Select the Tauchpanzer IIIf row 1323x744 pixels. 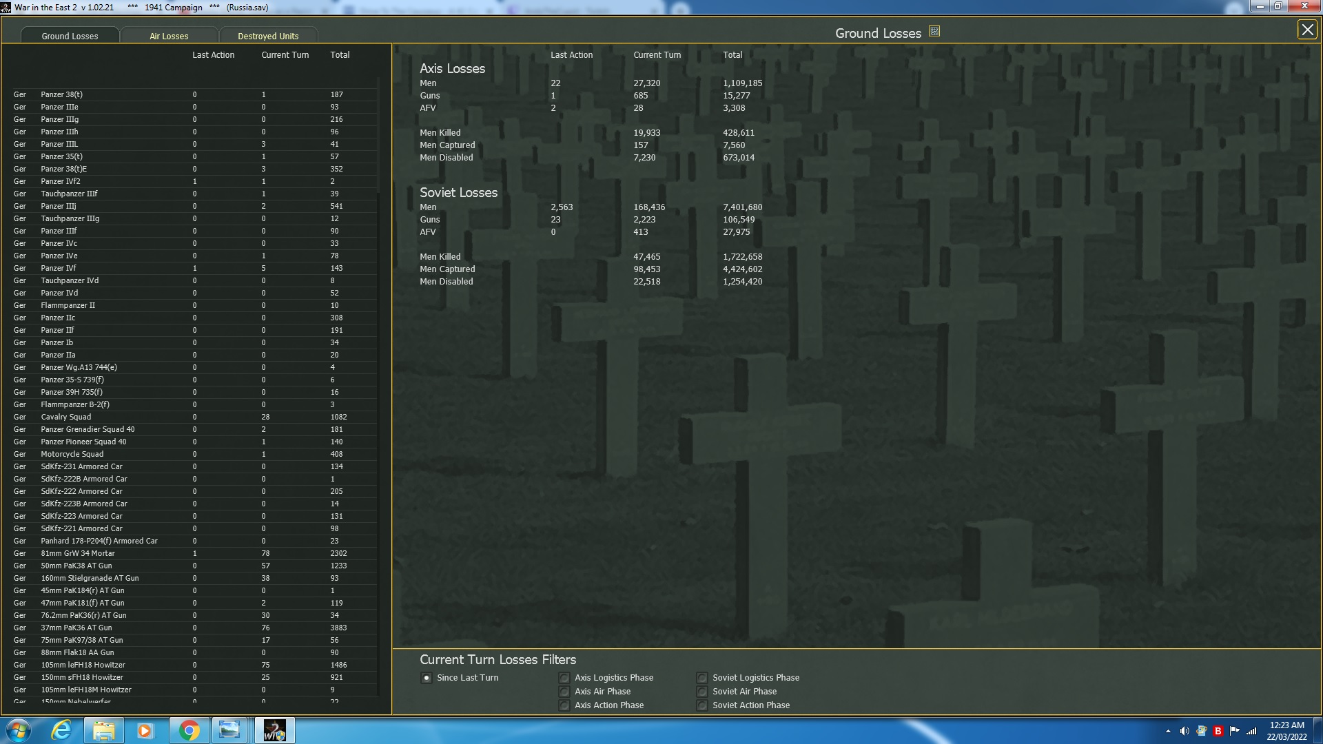point(194,194)
